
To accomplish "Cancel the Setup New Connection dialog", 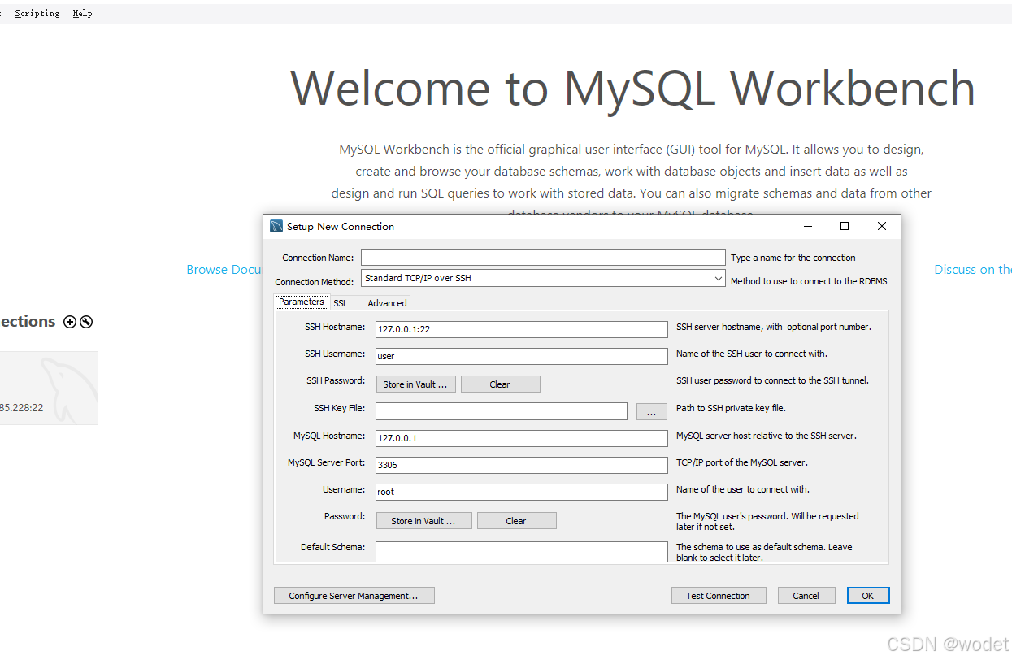I will tap(806, 596).
